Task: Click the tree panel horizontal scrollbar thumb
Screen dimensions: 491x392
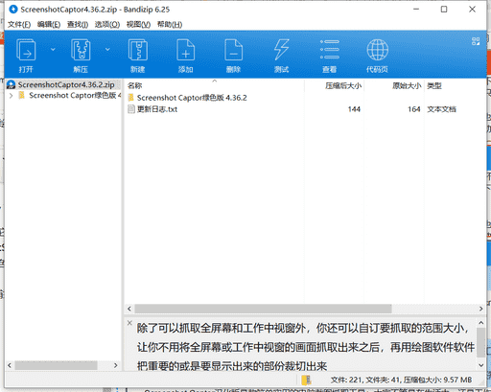Action: click(56, 365)
